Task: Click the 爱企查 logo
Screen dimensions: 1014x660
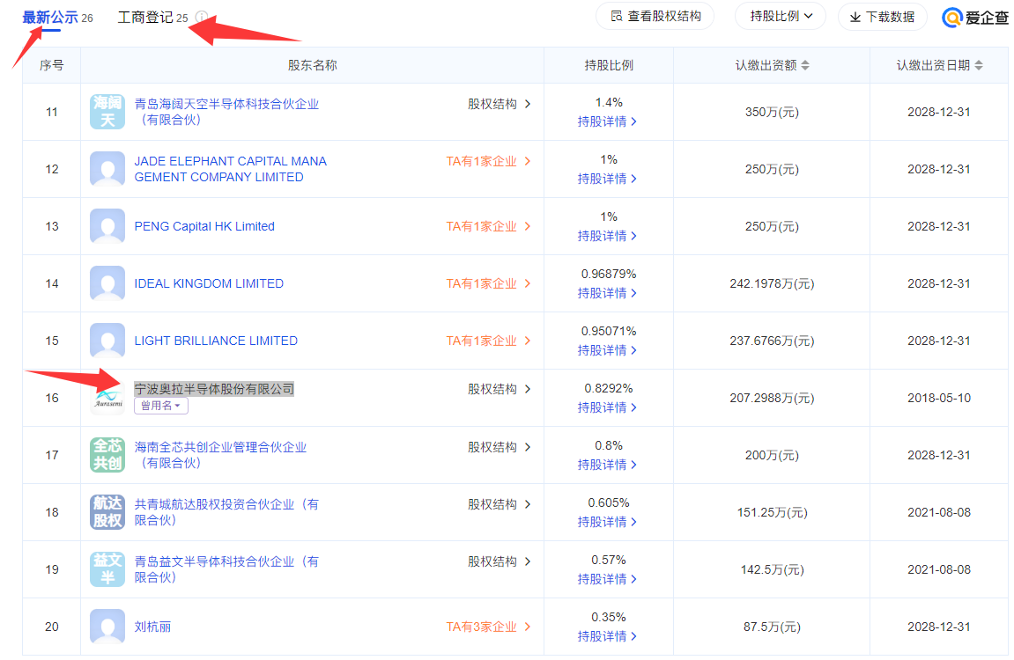Action: tap(975, 18)
